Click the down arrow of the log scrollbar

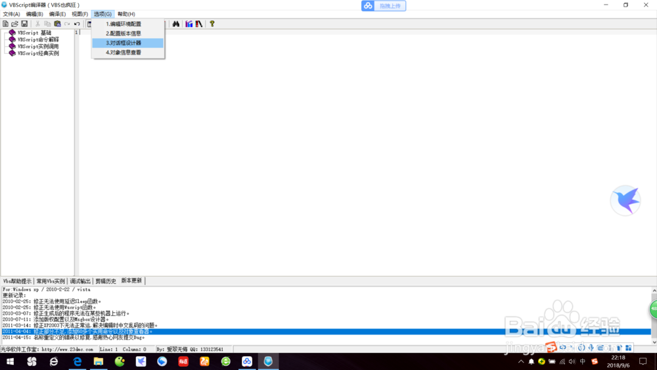[x=654, y=342]
